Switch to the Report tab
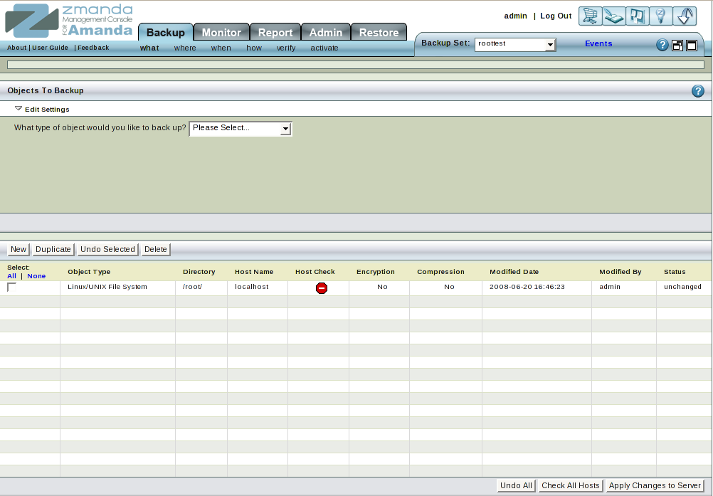The image size is (713, 496). (x=275, y=32)
